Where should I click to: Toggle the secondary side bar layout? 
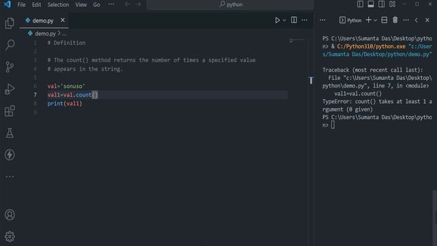(x=382, y=4)
